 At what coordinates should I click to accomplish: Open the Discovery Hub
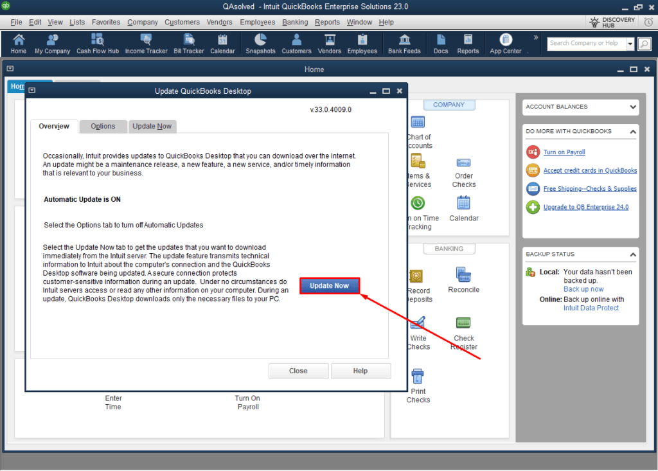[x=611, y=21]
